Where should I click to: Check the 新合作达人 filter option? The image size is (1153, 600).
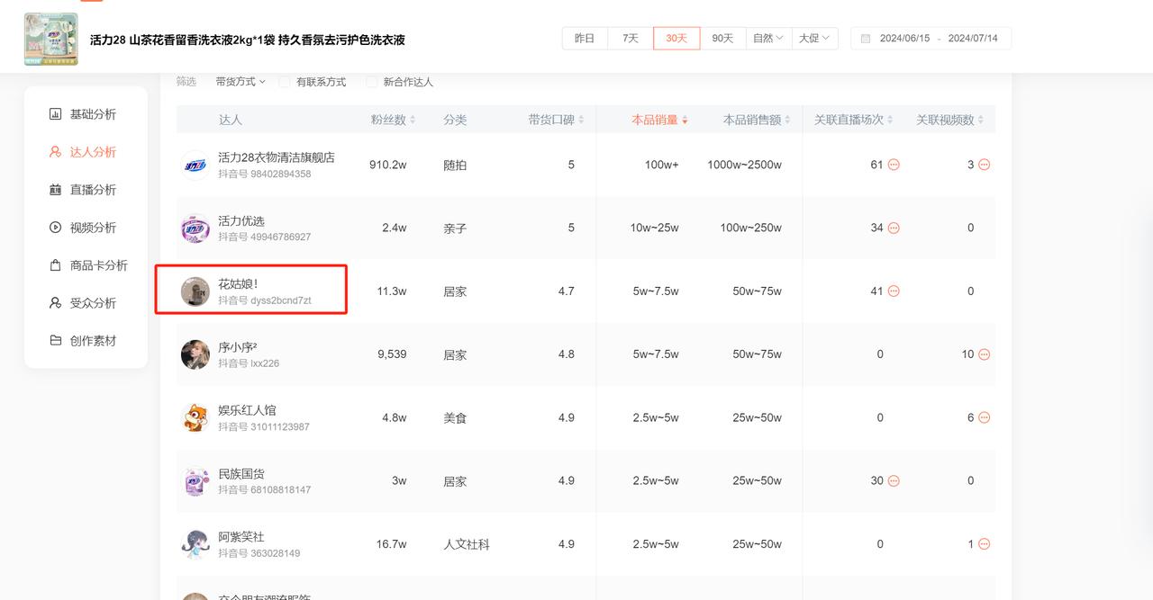pos(371,81)
